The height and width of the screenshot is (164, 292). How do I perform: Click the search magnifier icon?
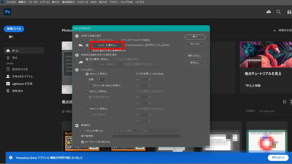click(279, 12)
